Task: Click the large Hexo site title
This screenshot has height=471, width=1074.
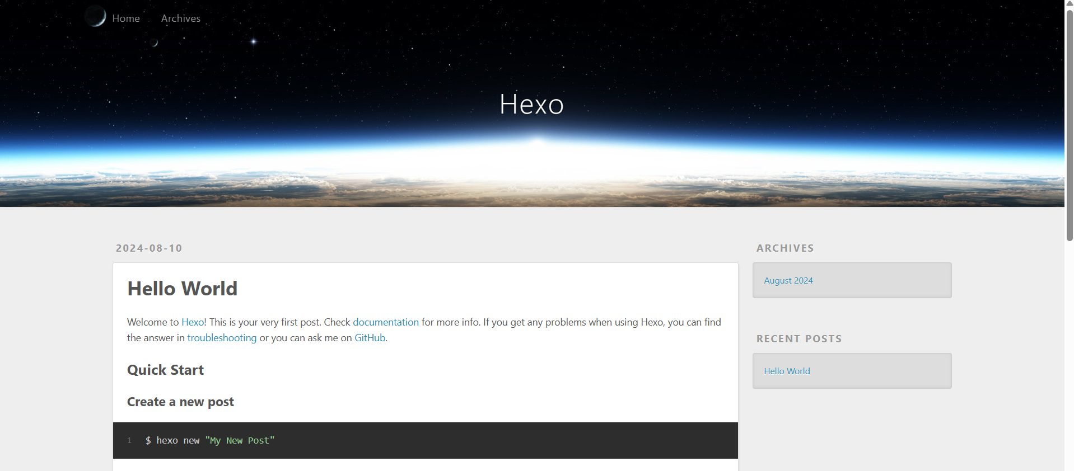Action: coord(531,104)
